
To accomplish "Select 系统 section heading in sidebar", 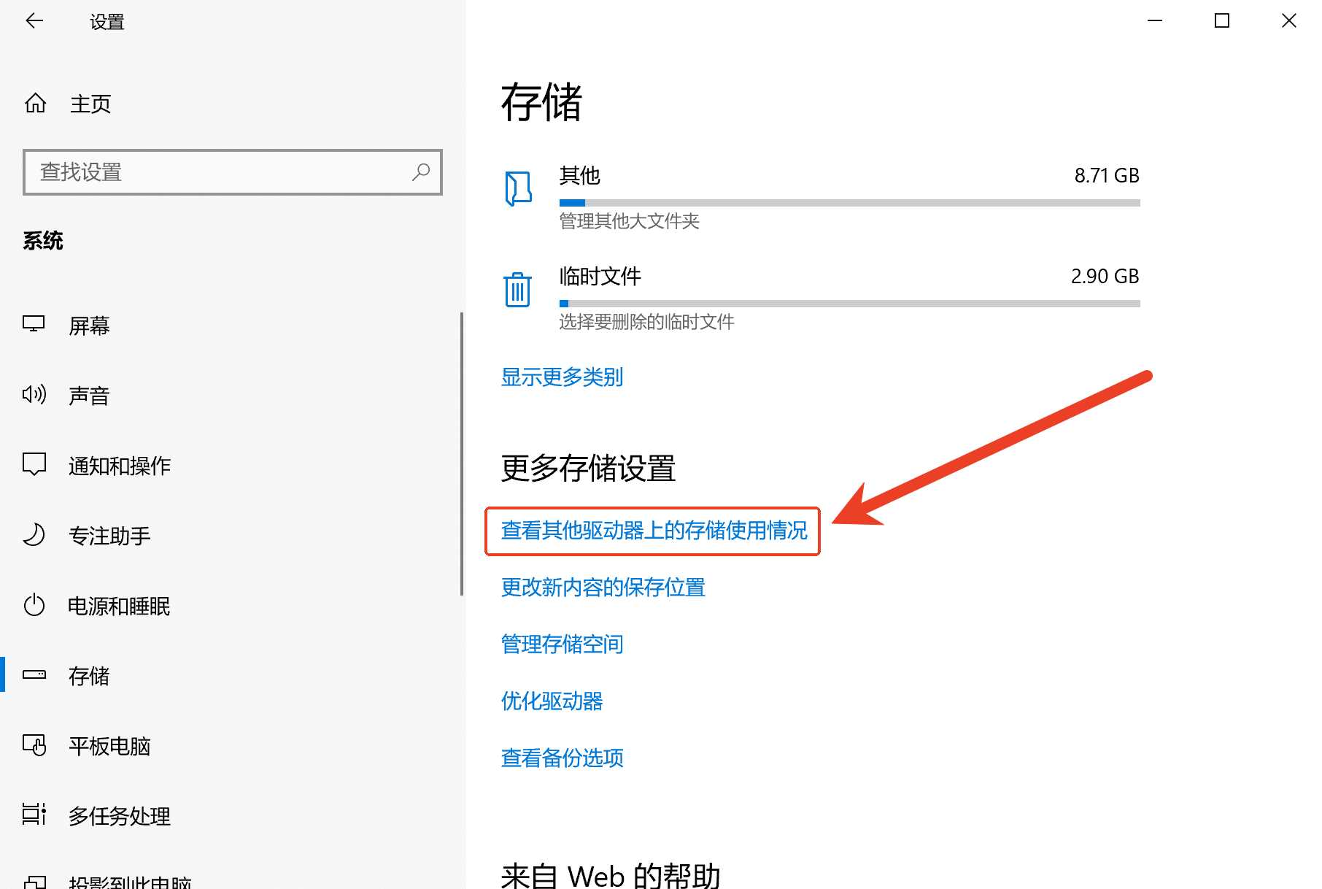I will coord(42,241).
